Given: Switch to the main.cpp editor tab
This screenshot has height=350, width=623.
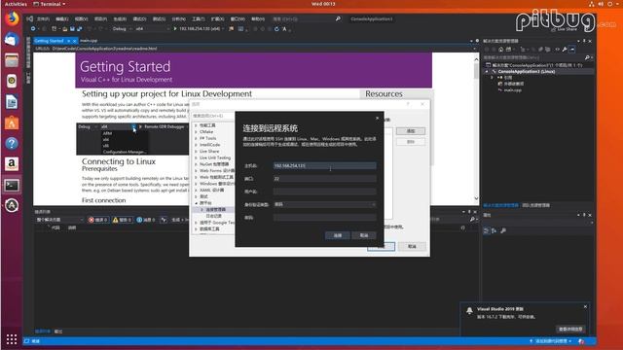Looking at the screenshot, I should [89, 41].
